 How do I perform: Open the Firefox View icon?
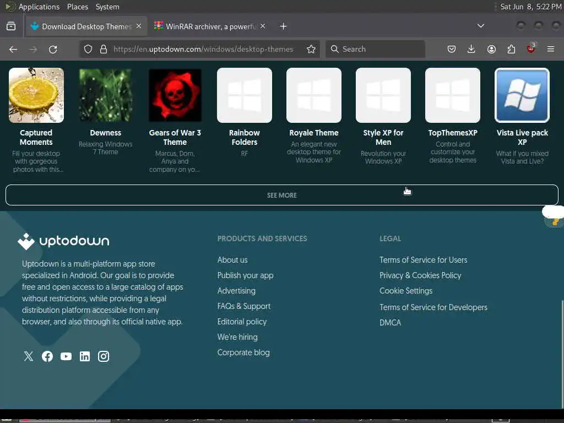pos(11,26)
